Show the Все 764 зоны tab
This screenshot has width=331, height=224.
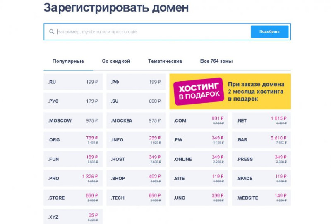pos(216,61)
